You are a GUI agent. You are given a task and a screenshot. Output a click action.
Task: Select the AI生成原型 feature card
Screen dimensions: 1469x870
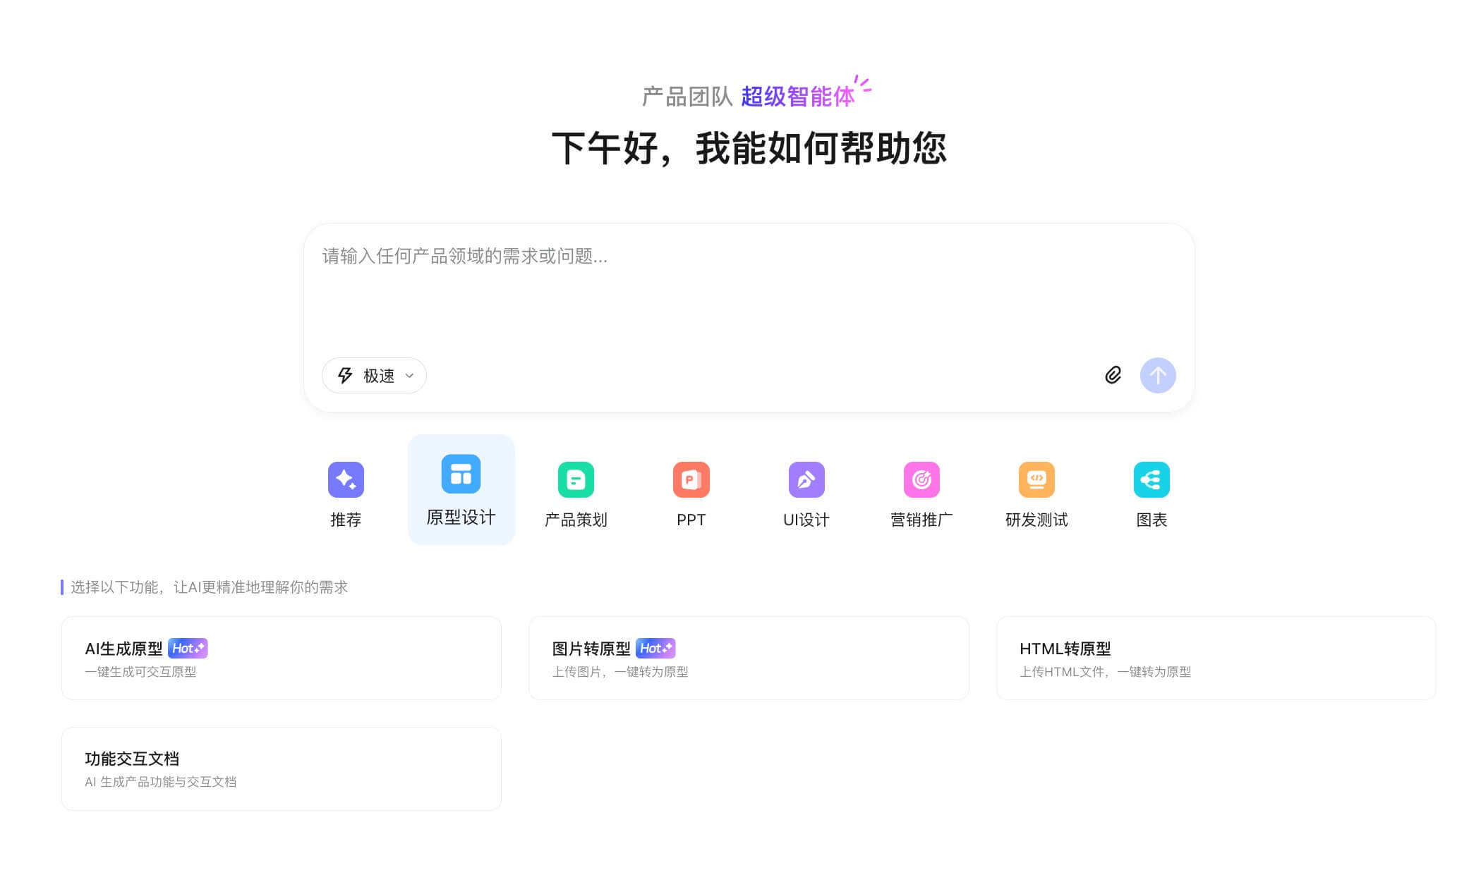[281, 658]
